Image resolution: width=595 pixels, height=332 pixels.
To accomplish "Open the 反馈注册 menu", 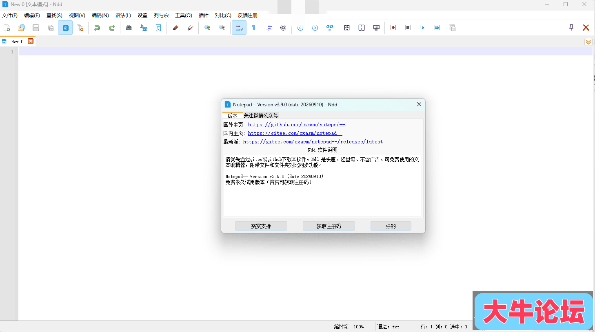I will [x=248, y=15].
